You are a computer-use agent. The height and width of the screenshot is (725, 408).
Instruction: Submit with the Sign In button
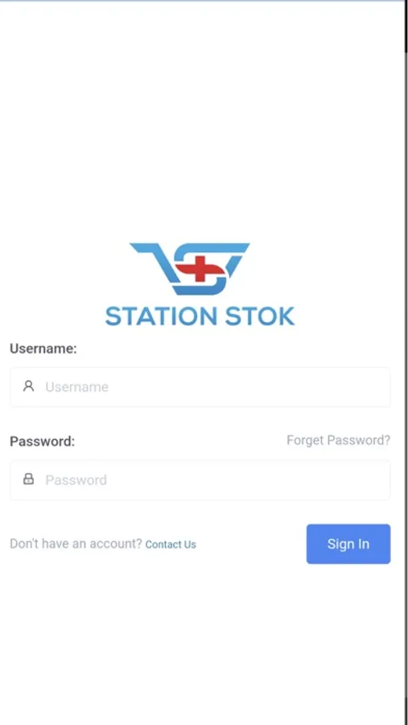(x=348, y=544)
